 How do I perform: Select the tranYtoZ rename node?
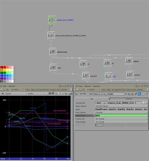tap(86, 76)
